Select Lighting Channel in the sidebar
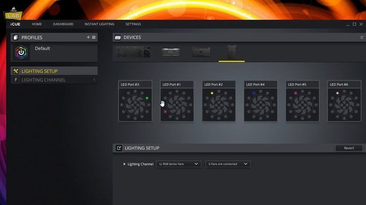 point(54,80)
